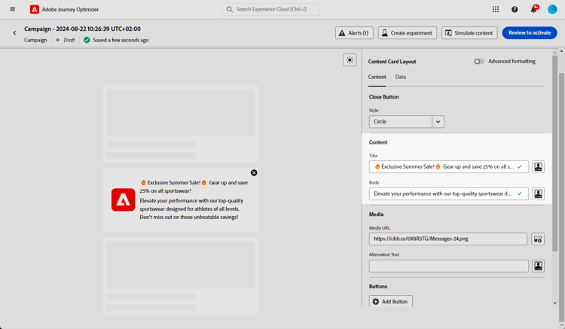Viewport: 565px width, 329px height.
Task: Edit the Title text field
Action: point(449,166)
